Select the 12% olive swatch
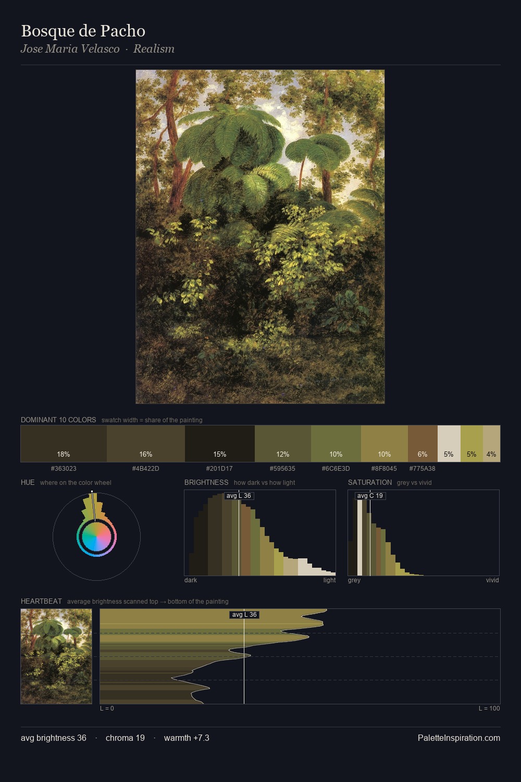Viewport: 521px width, 782px height. coord(283,444)
